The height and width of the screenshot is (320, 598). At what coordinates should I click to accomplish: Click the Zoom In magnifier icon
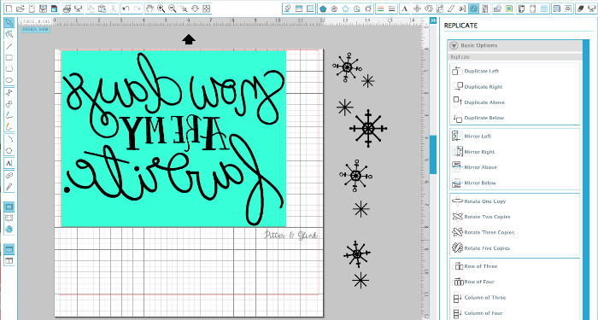pos(161,8)
